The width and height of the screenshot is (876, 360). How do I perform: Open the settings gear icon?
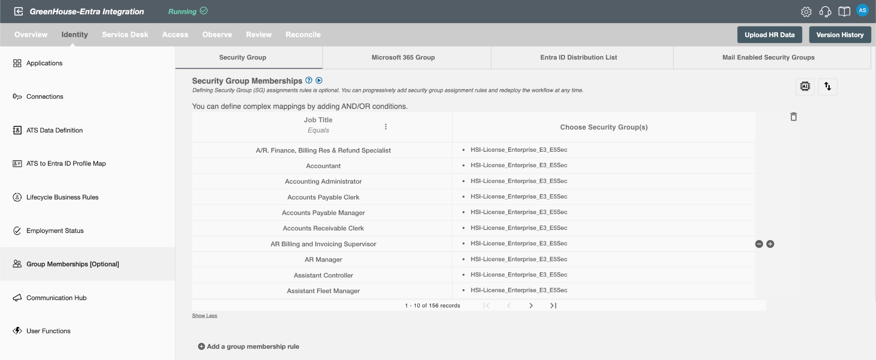click(x=806, y=12)
